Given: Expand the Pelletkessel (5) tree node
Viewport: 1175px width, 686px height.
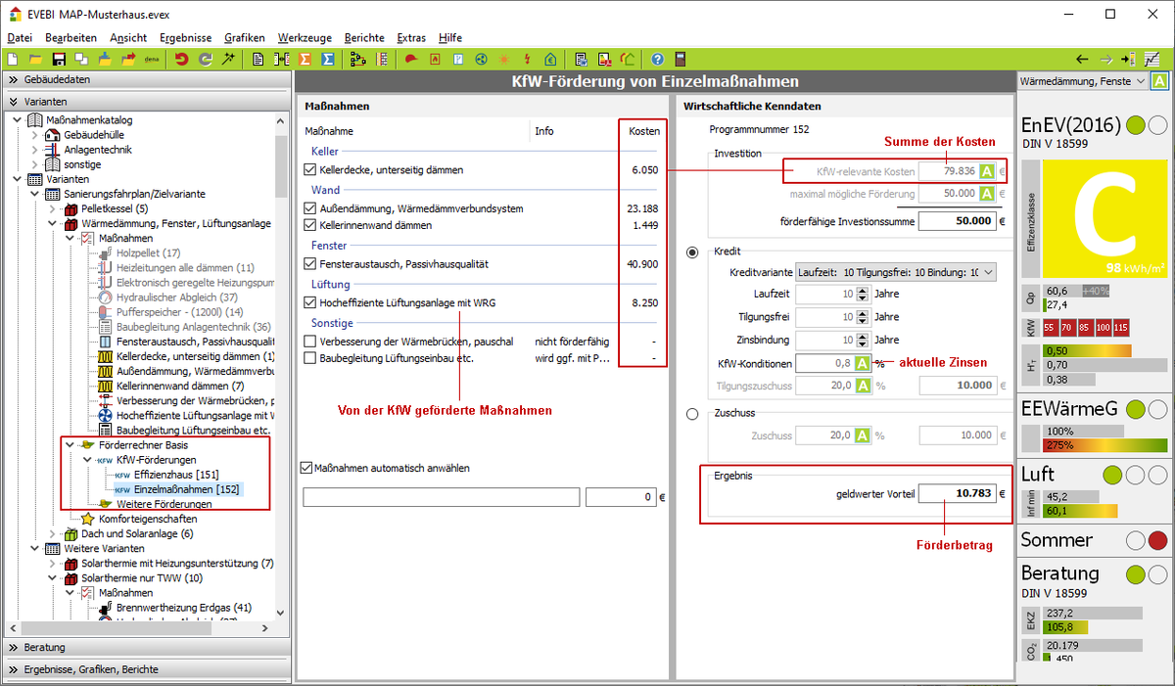Looking at the screenshot, I should [x=53, y=209].
